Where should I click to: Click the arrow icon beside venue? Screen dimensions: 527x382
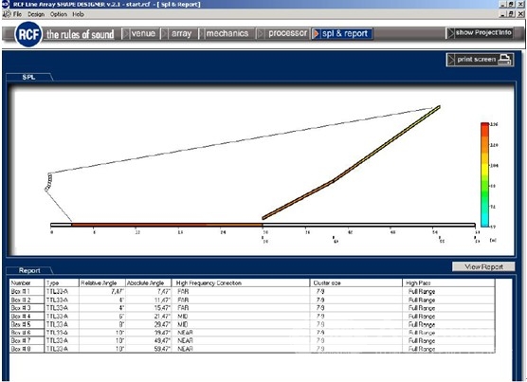coord(126,33)
